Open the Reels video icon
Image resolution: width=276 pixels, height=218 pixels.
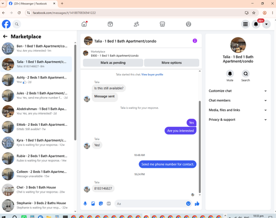point(110,24)
